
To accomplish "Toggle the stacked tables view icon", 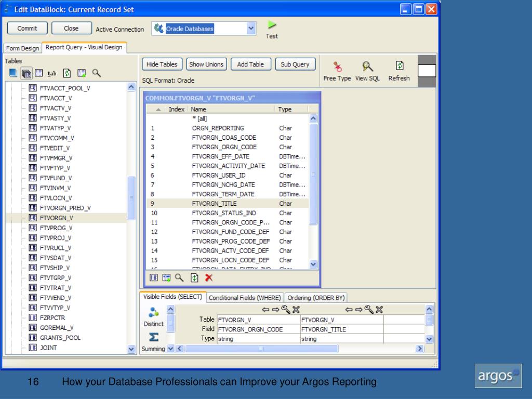I will click(x=26, y=73).
